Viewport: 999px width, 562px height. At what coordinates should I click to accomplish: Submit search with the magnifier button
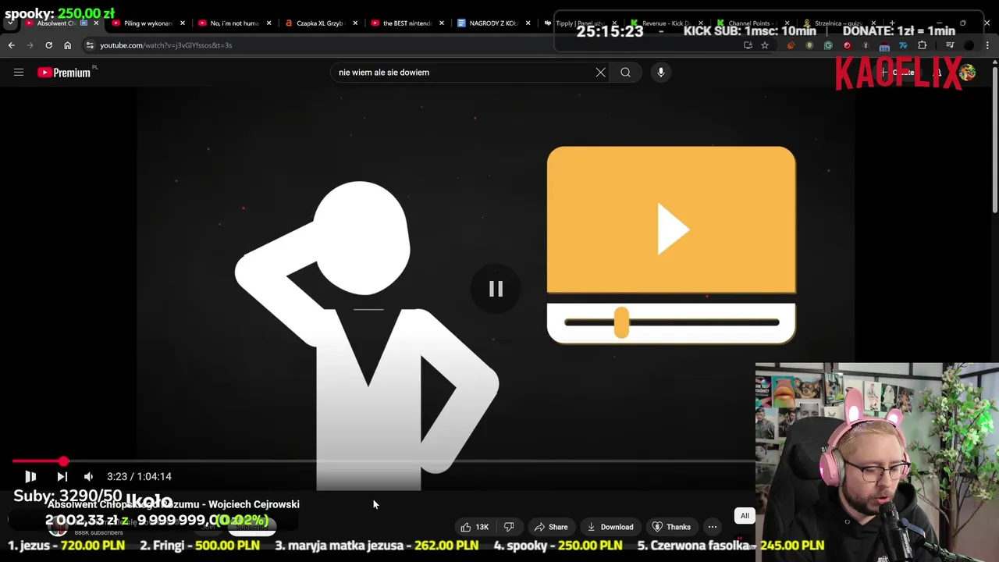[x=625, y=73]
